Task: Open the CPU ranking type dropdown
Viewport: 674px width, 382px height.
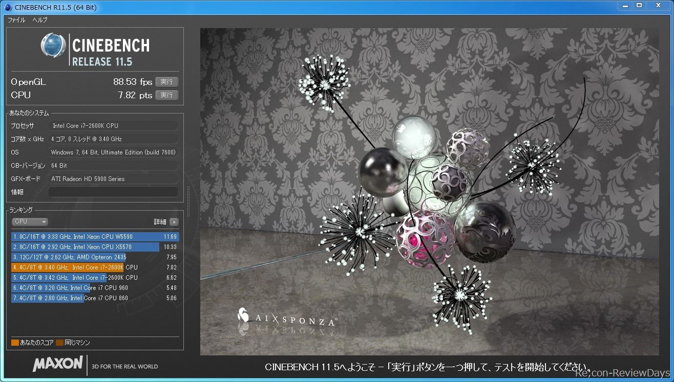Action: pos(30,222)
